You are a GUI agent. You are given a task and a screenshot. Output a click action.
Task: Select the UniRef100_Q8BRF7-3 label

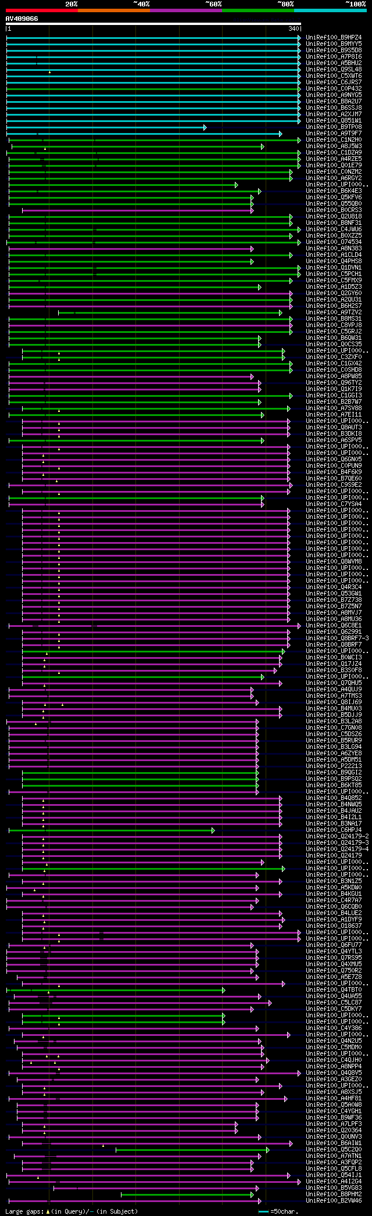coord(337,638)
